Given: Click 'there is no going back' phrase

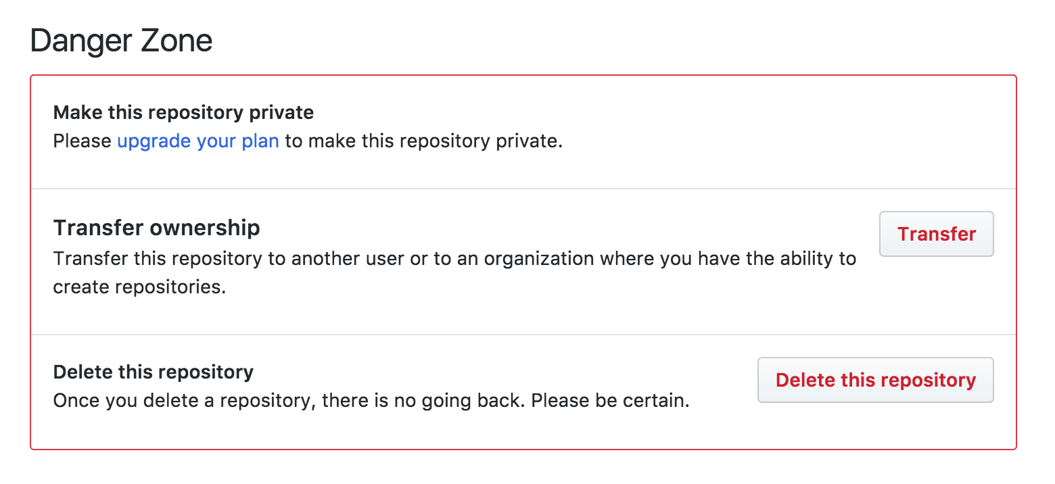Looking at the screenshot, I should (x=424, y=401).
